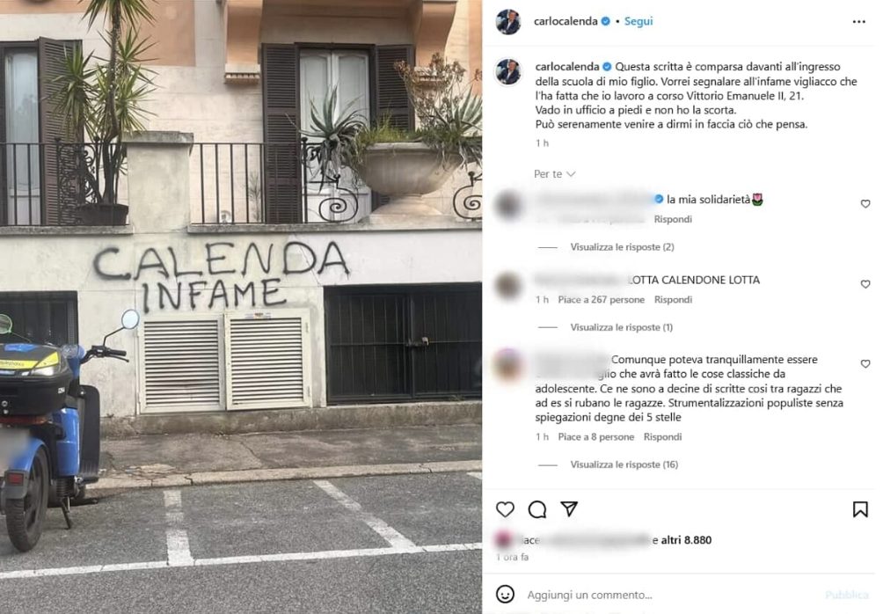Click 'Rispondi' under the solidarietà comment
This screenshot has height=614, width=883.
[673, 219]
